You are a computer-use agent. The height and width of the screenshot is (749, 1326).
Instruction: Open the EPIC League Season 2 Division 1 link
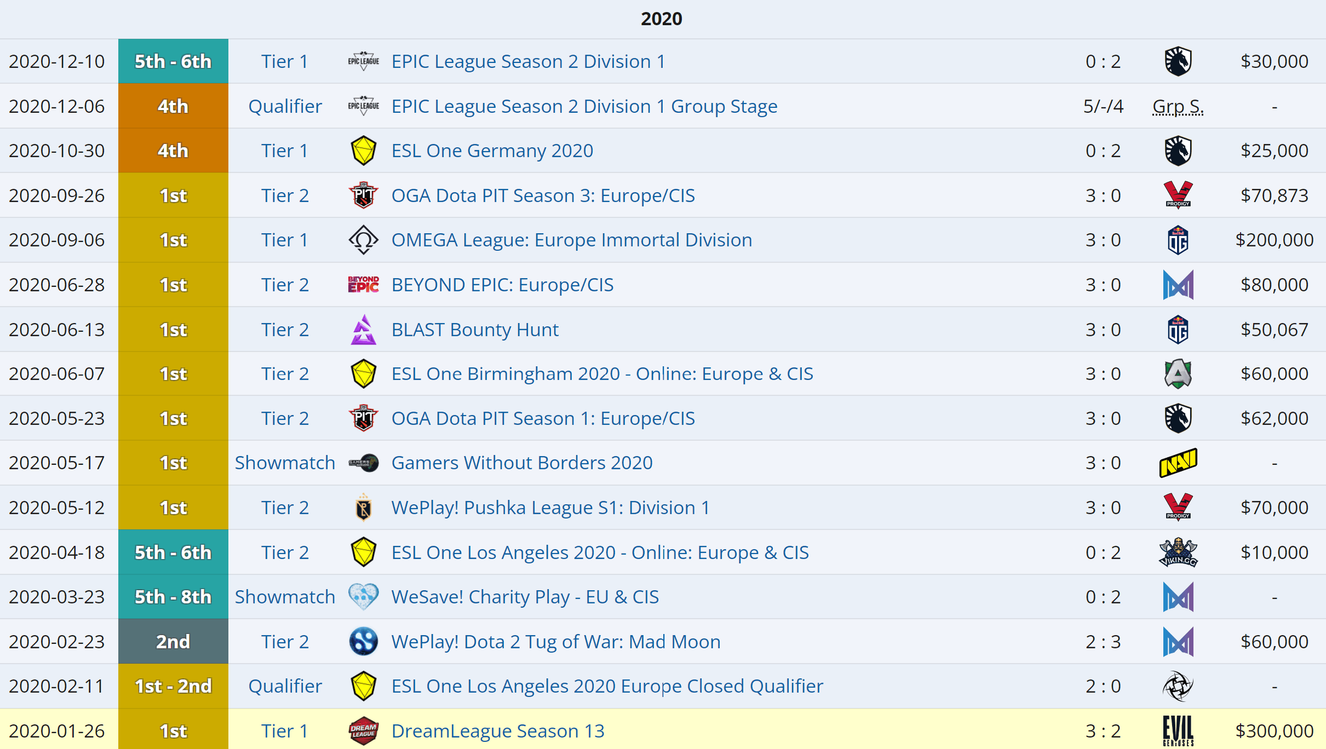(528, 62)
